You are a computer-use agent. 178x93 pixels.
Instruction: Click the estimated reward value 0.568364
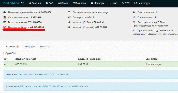[165, 31]
